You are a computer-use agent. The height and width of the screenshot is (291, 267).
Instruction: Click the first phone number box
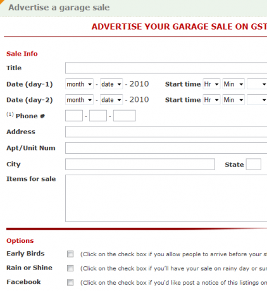pos(74,116)
